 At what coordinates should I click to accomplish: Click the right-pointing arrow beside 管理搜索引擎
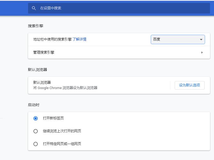(x=202, y=53)
